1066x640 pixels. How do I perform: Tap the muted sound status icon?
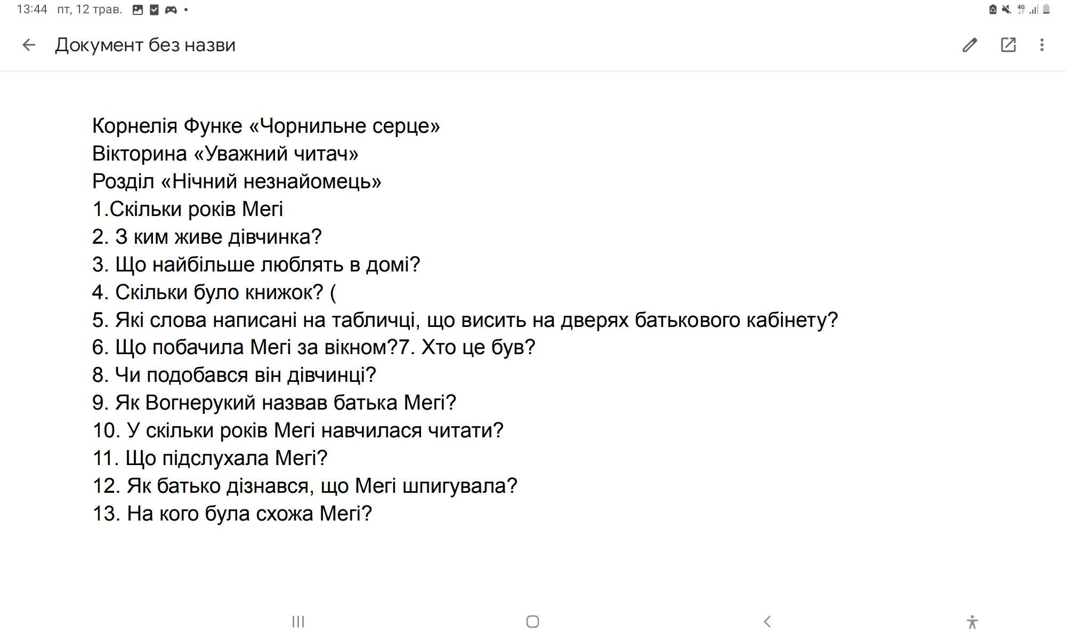tap(1006, 10)
